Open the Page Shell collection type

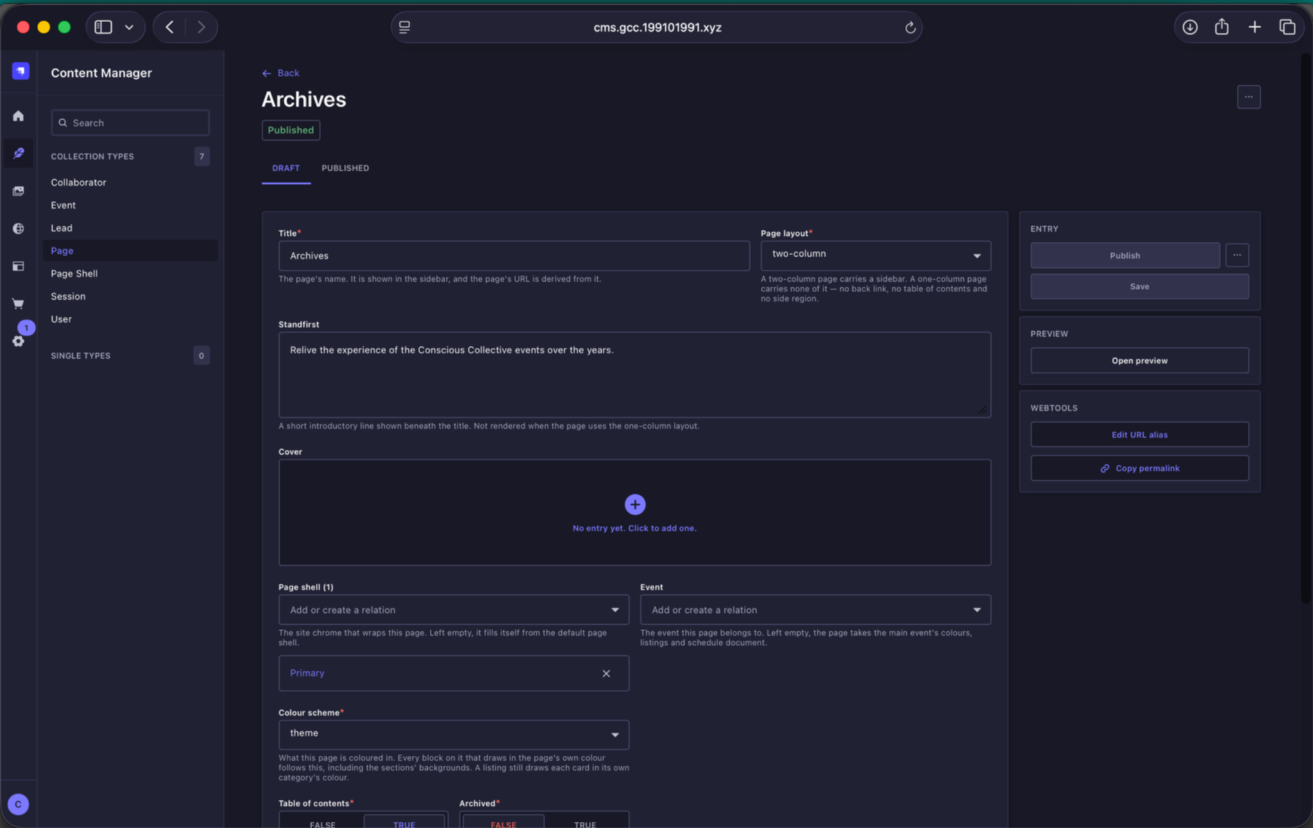(74, 273)
